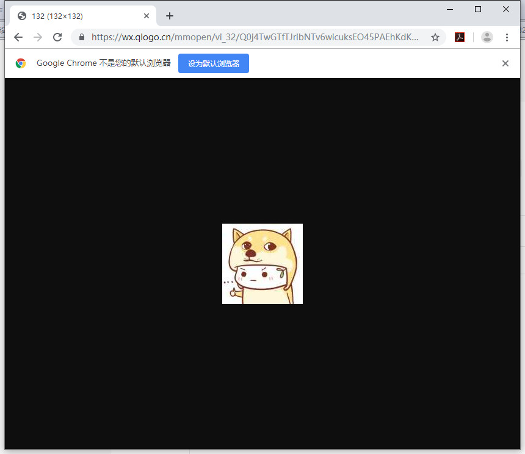View site info via padlock icon
This screenshot has width=525, height=454.
82,37
